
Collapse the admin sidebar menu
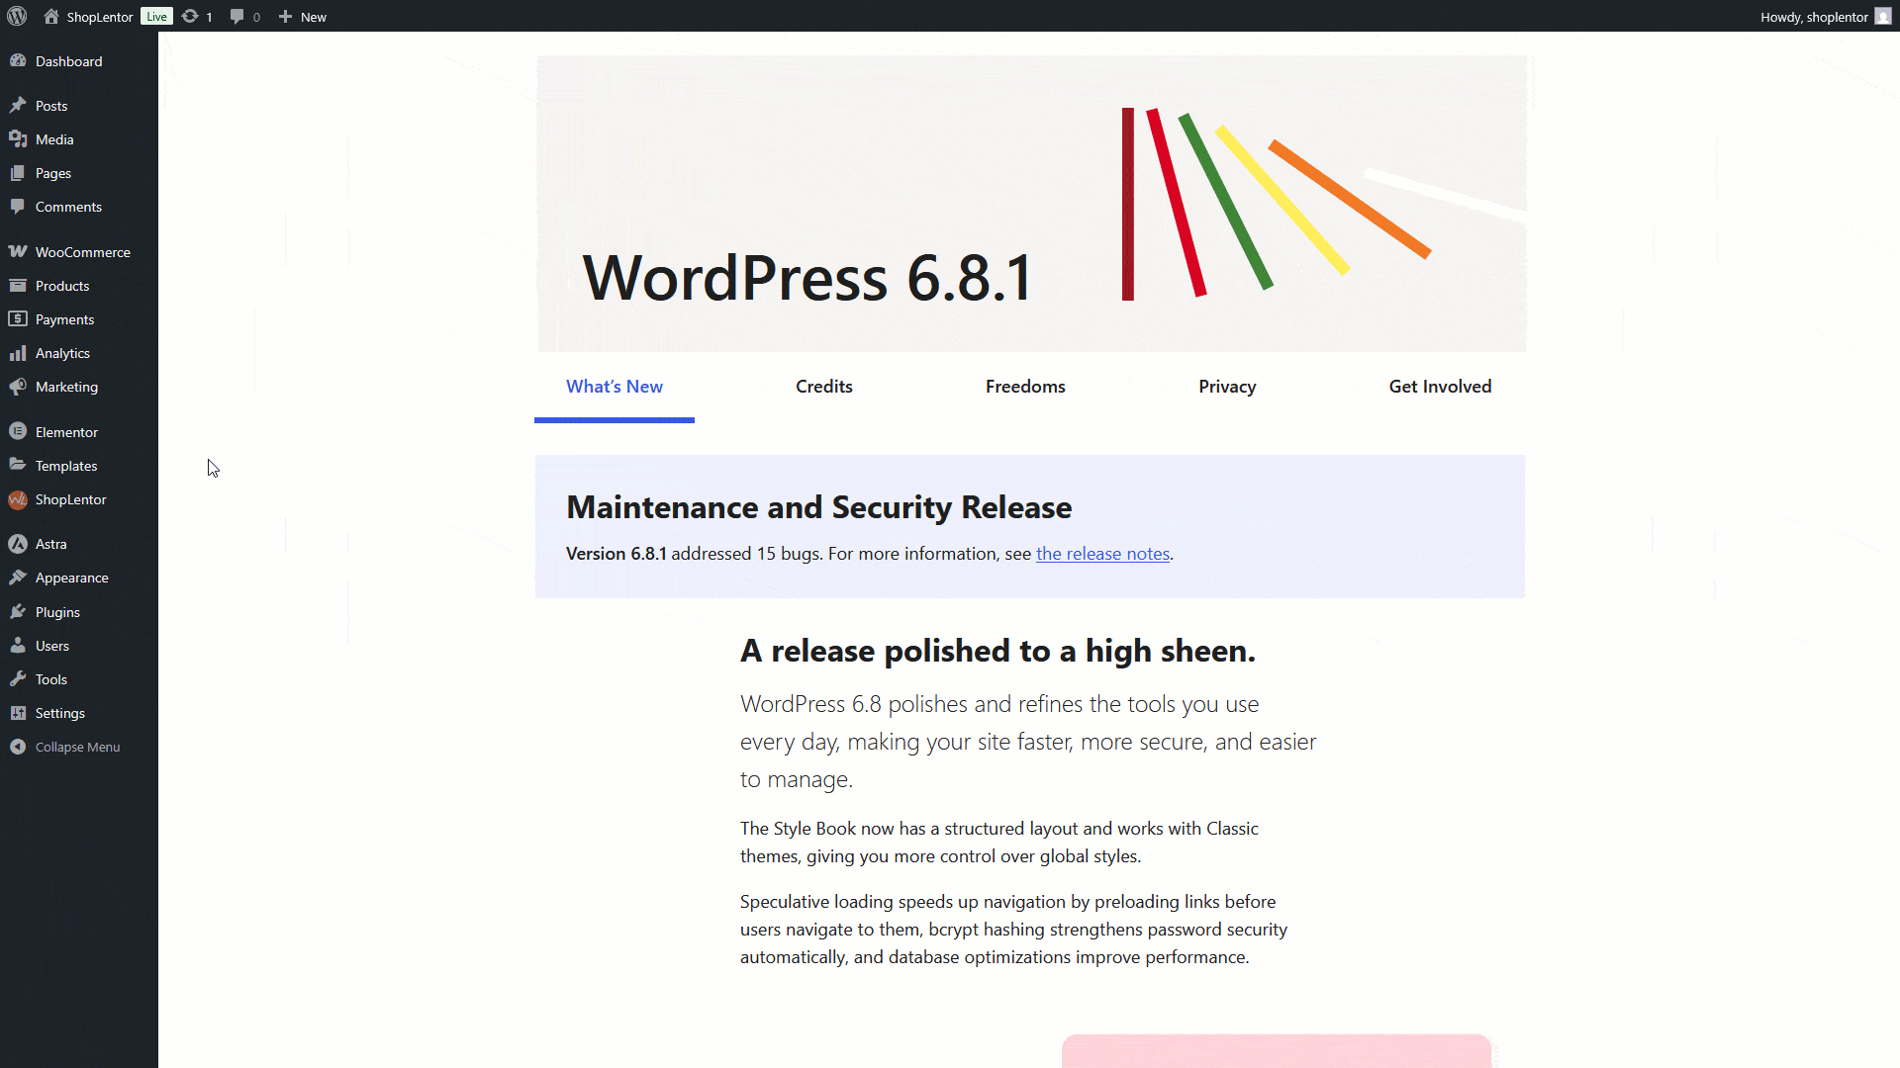(x=77, y=747)
